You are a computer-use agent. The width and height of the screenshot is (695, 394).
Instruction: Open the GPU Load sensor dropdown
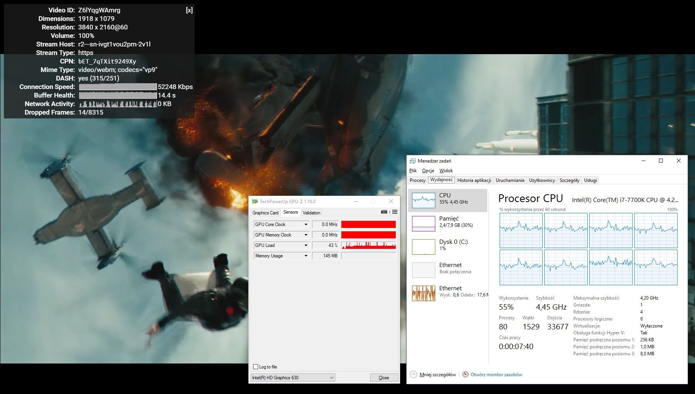306,245
